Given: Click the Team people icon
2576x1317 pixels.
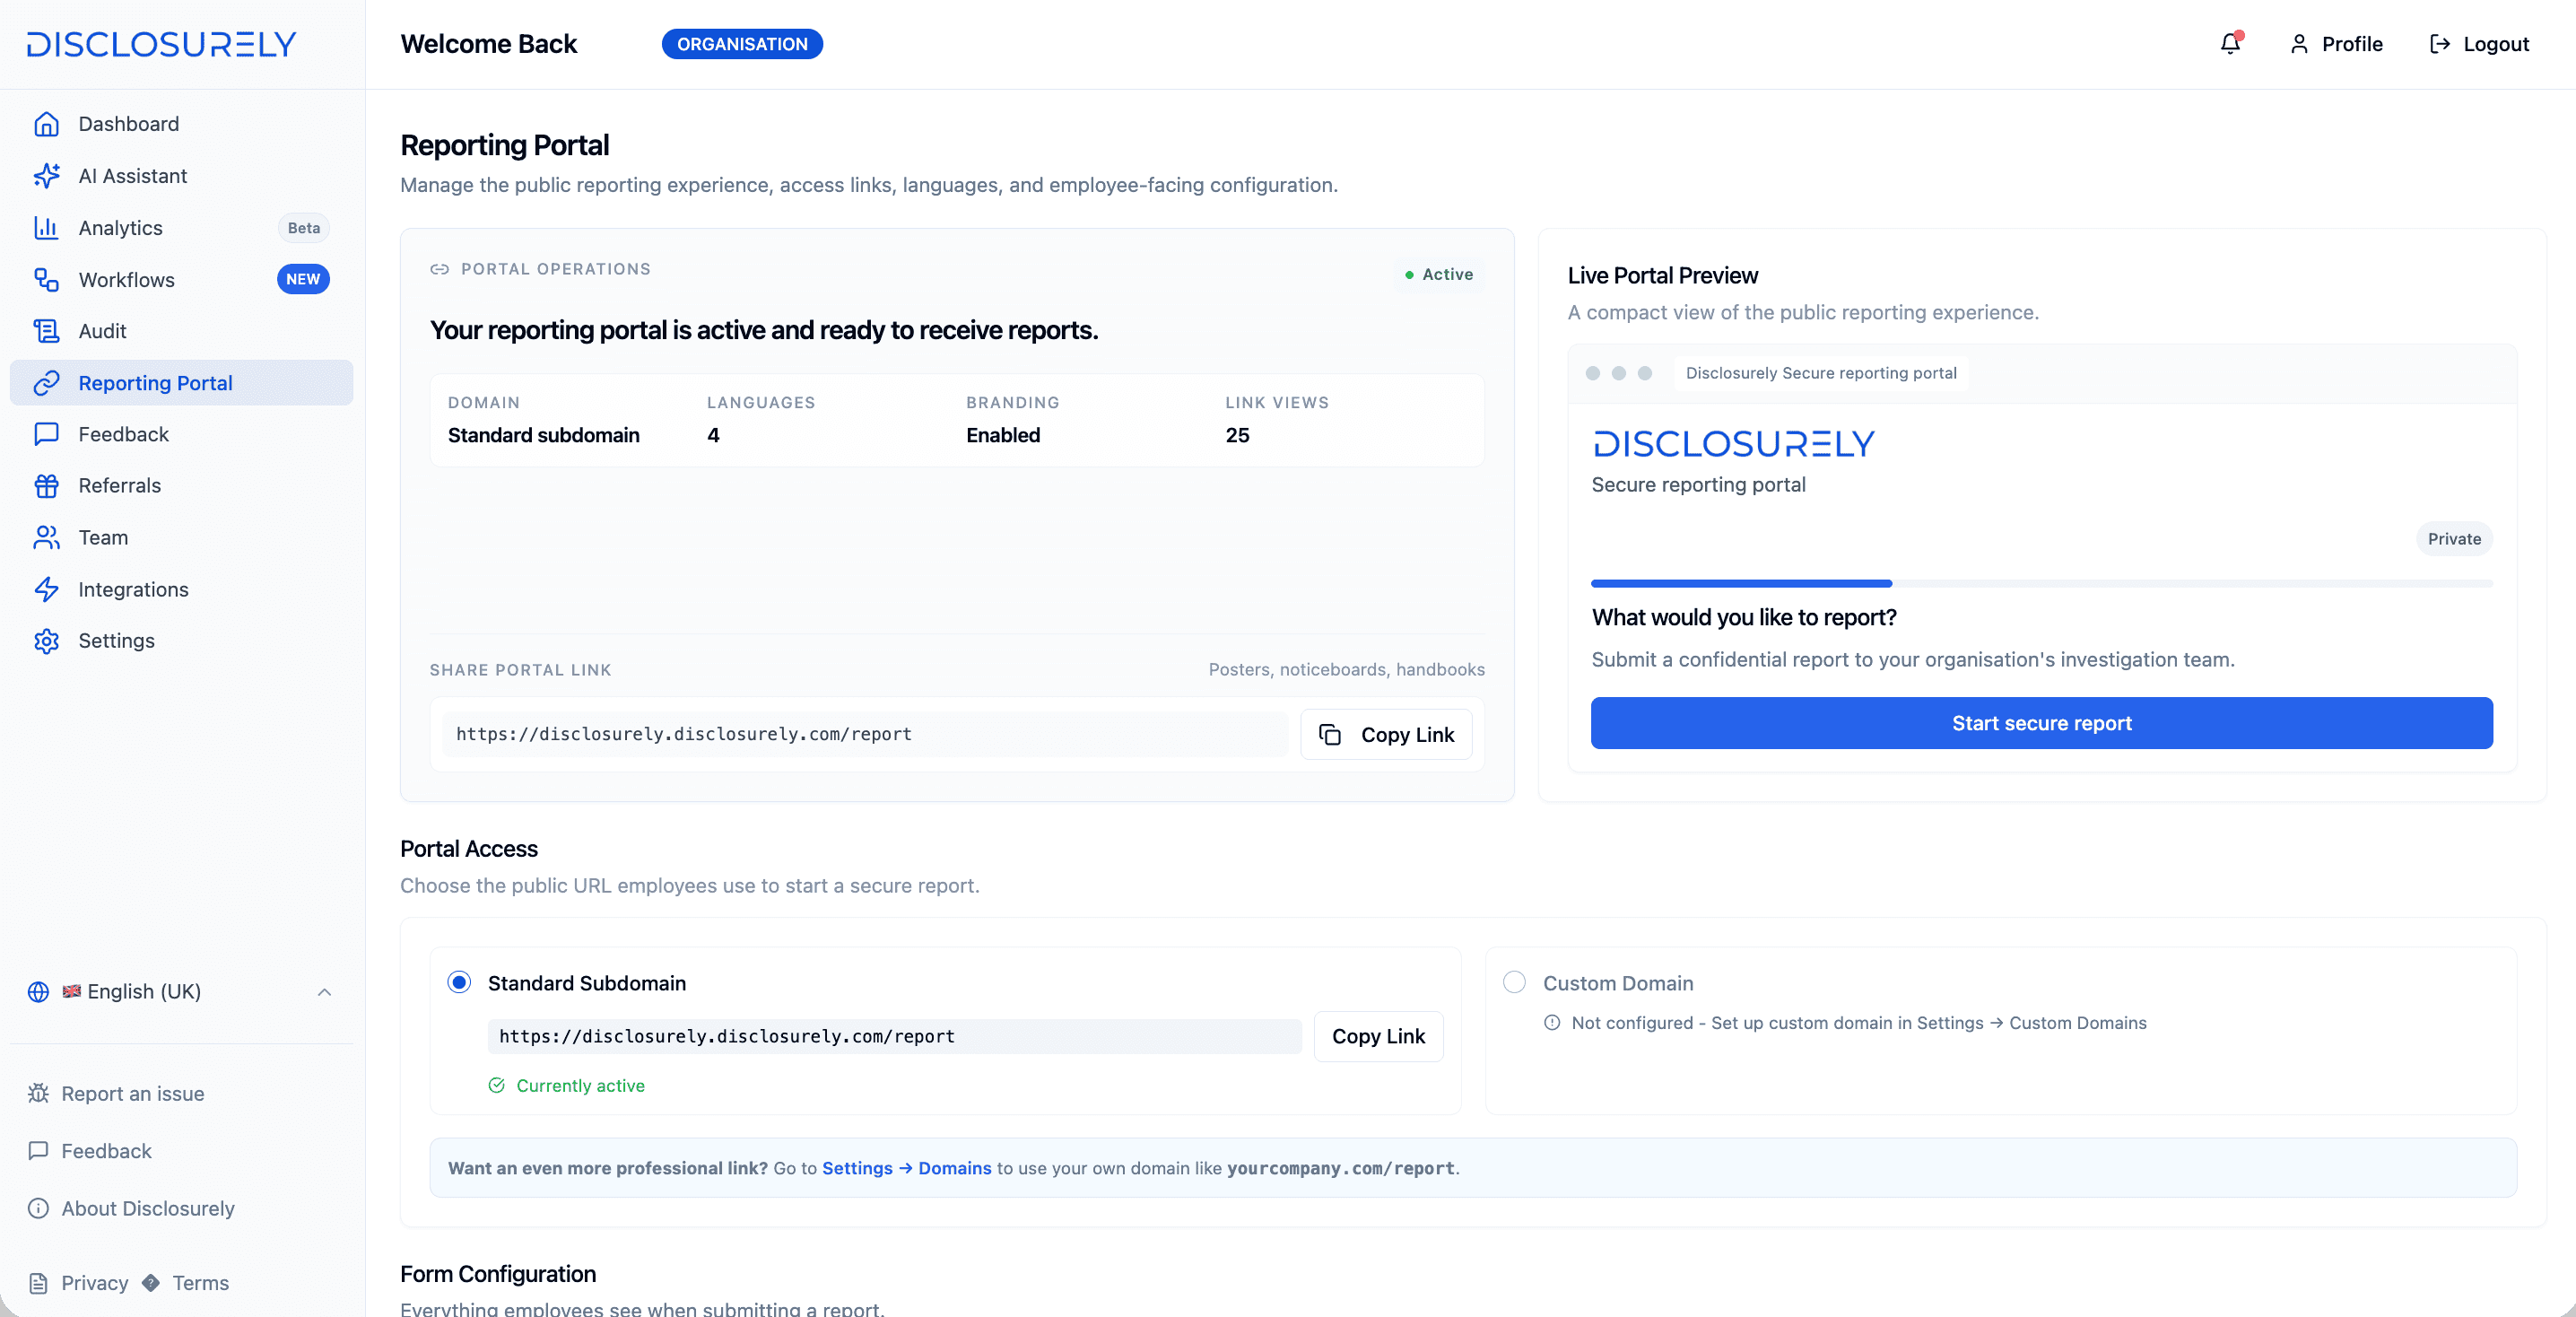Looking at the screenshot, I should (x=46, y=538).
